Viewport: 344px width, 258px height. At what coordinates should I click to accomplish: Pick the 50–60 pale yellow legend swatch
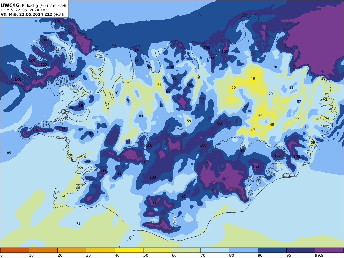click(158, 250)
